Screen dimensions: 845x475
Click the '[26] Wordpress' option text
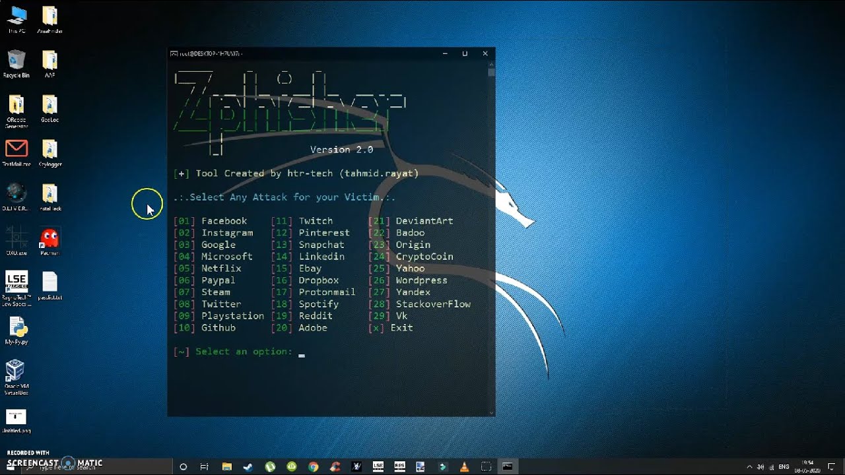point(408,280)
